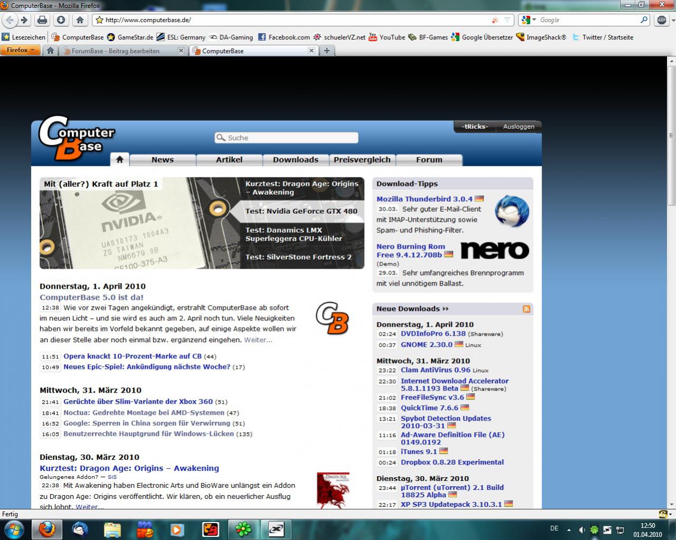
Task: Open the ICQ flower taskbar icon
Action: 243,529
